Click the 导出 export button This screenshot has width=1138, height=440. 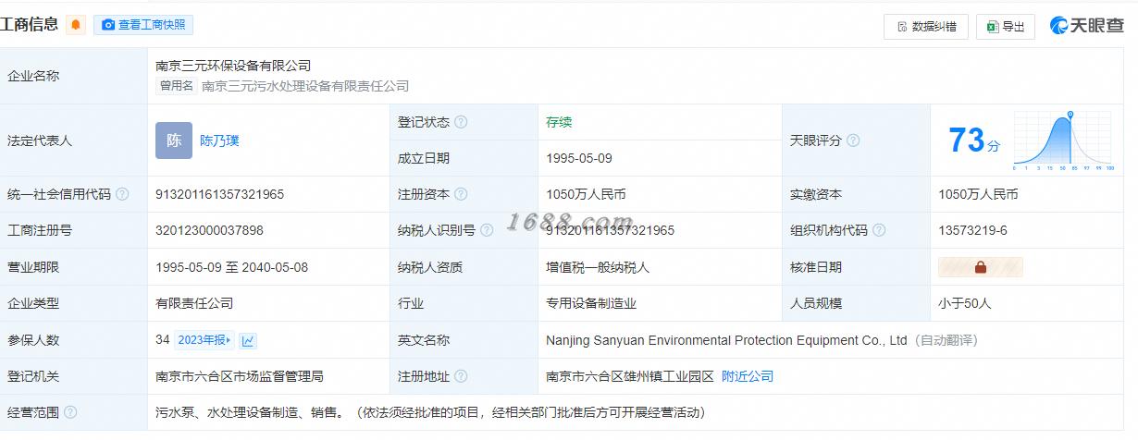[x=1005, y=27]
